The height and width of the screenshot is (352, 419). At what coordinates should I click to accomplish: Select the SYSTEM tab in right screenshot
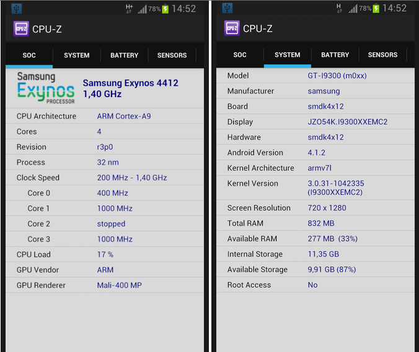coord(288,54)
